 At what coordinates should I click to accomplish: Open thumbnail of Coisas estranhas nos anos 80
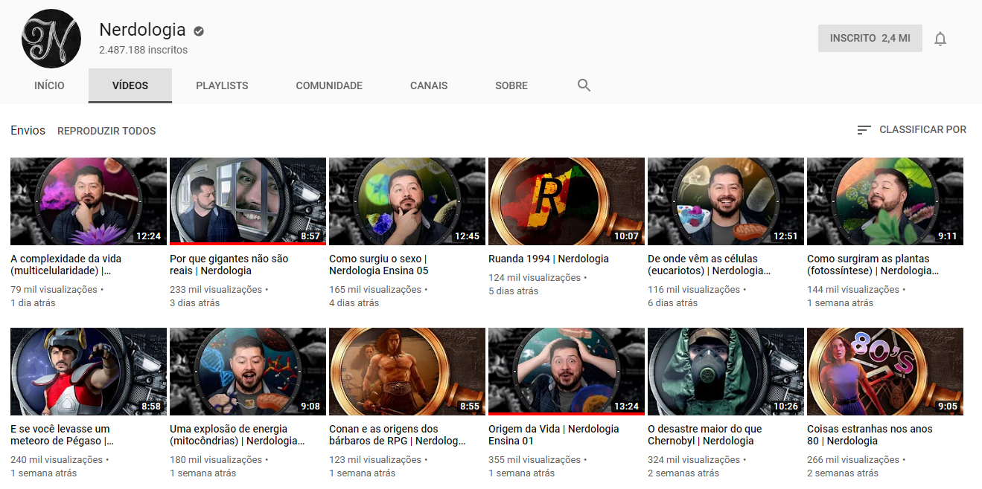(x=885, y=372)
